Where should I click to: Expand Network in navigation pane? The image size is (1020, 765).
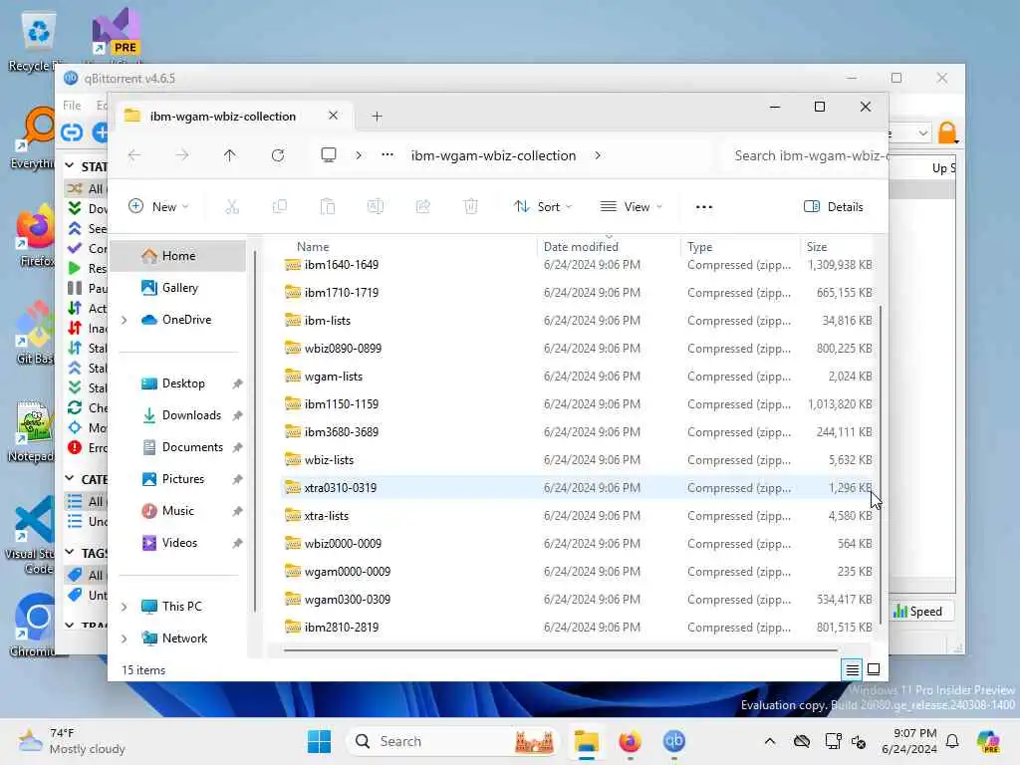coord(125,638)
